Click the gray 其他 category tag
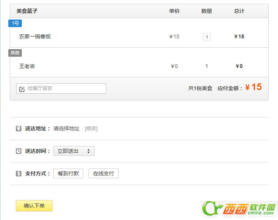This screenshot has width=278, height=220. [x=15, y=53]
